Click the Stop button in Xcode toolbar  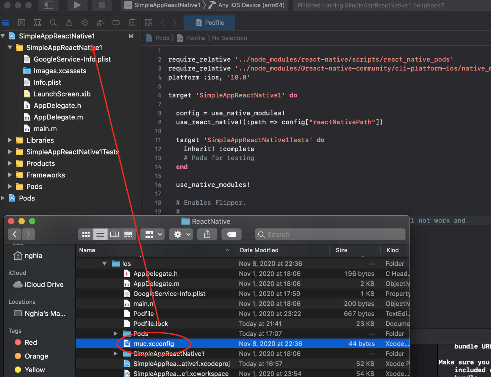pyautogui.click(x=101, y=5)
